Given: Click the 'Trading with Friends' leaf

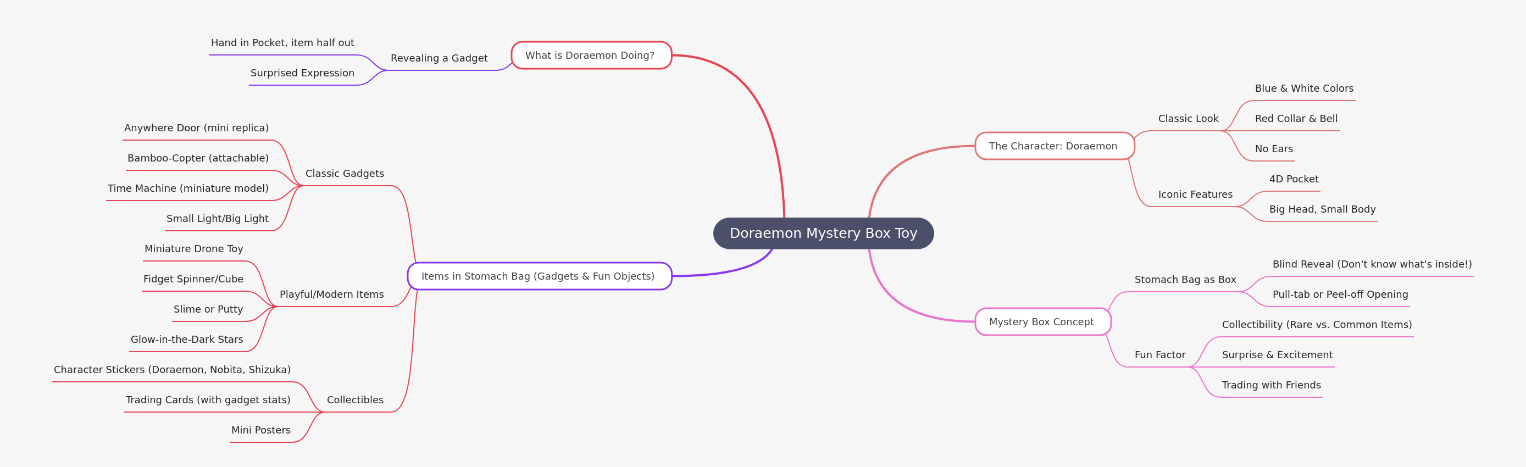Looking at the screenshot, I should (1270, 385).
